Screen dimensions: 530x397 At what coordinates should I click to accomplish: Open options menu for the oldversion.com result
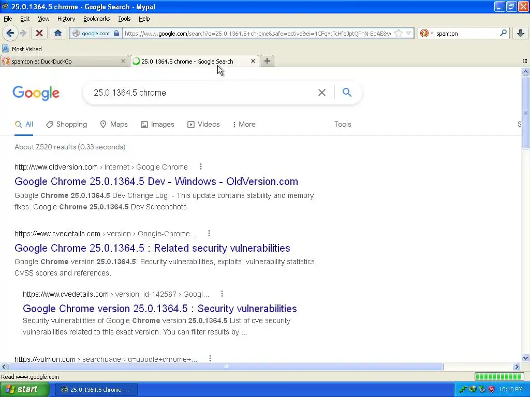(x=201, y=167)
